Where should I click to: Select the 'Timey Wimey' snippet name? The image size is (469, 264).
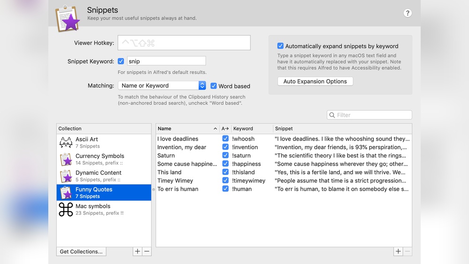pyautogui.click(x=175, y=181)
